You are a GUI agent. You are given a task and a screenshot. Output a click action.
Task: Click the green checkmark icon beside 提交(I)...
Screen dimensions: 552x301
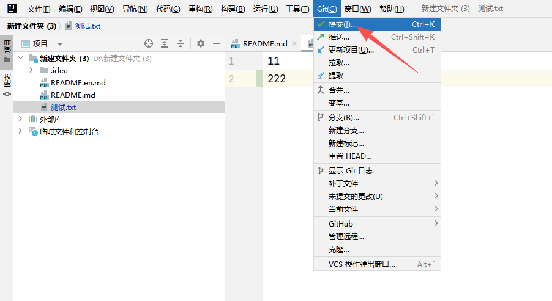pyautogui.click(x=321, y=24)
